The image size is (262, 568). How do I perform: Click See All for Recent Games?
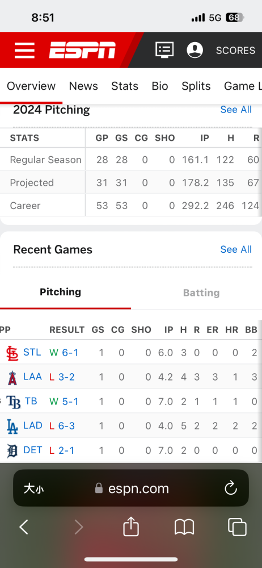point(236,249)
